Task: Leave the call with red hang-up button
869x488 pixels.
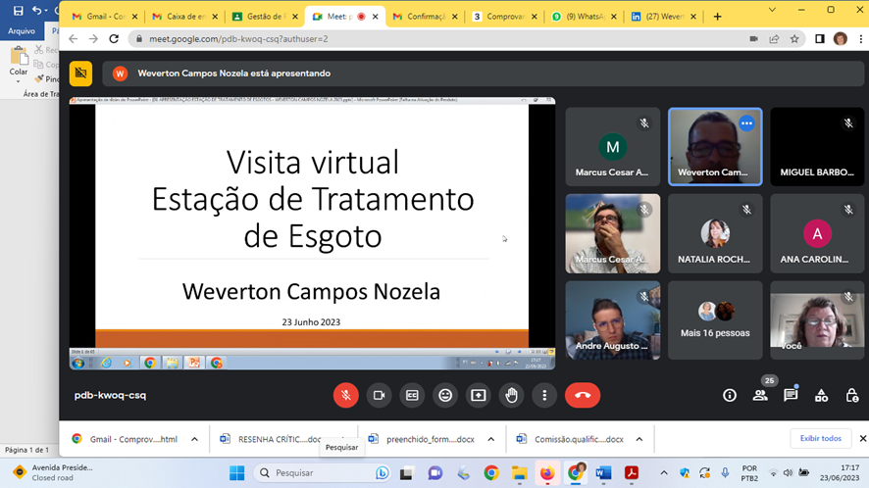Action: (583, 396)
